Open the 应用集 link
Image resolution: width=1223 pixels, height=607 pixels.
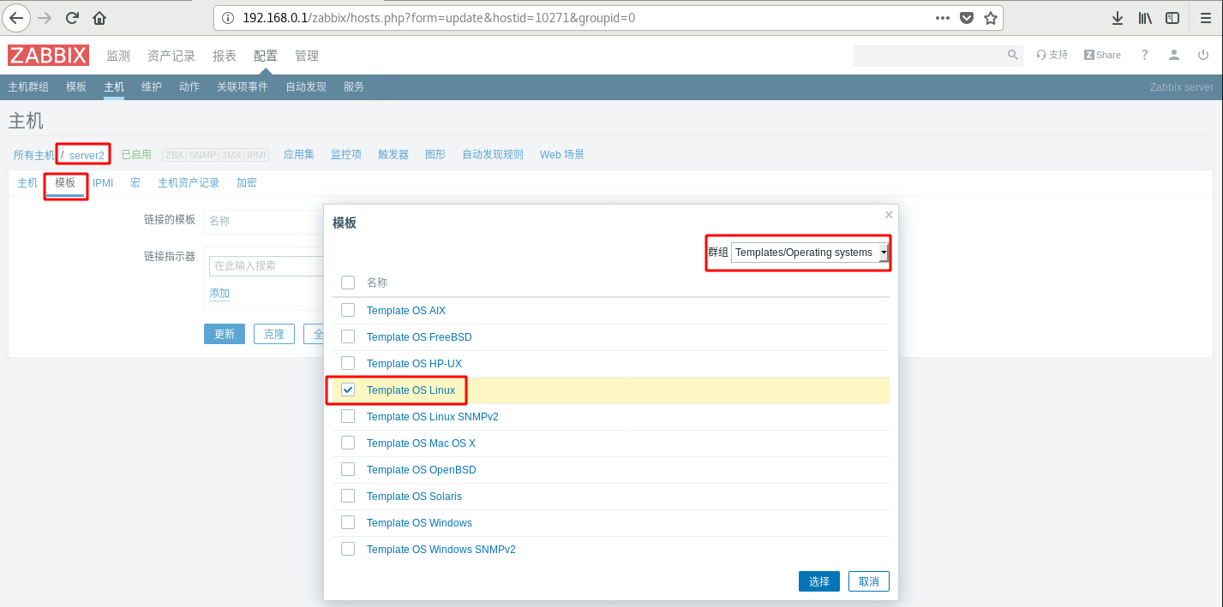299,155
